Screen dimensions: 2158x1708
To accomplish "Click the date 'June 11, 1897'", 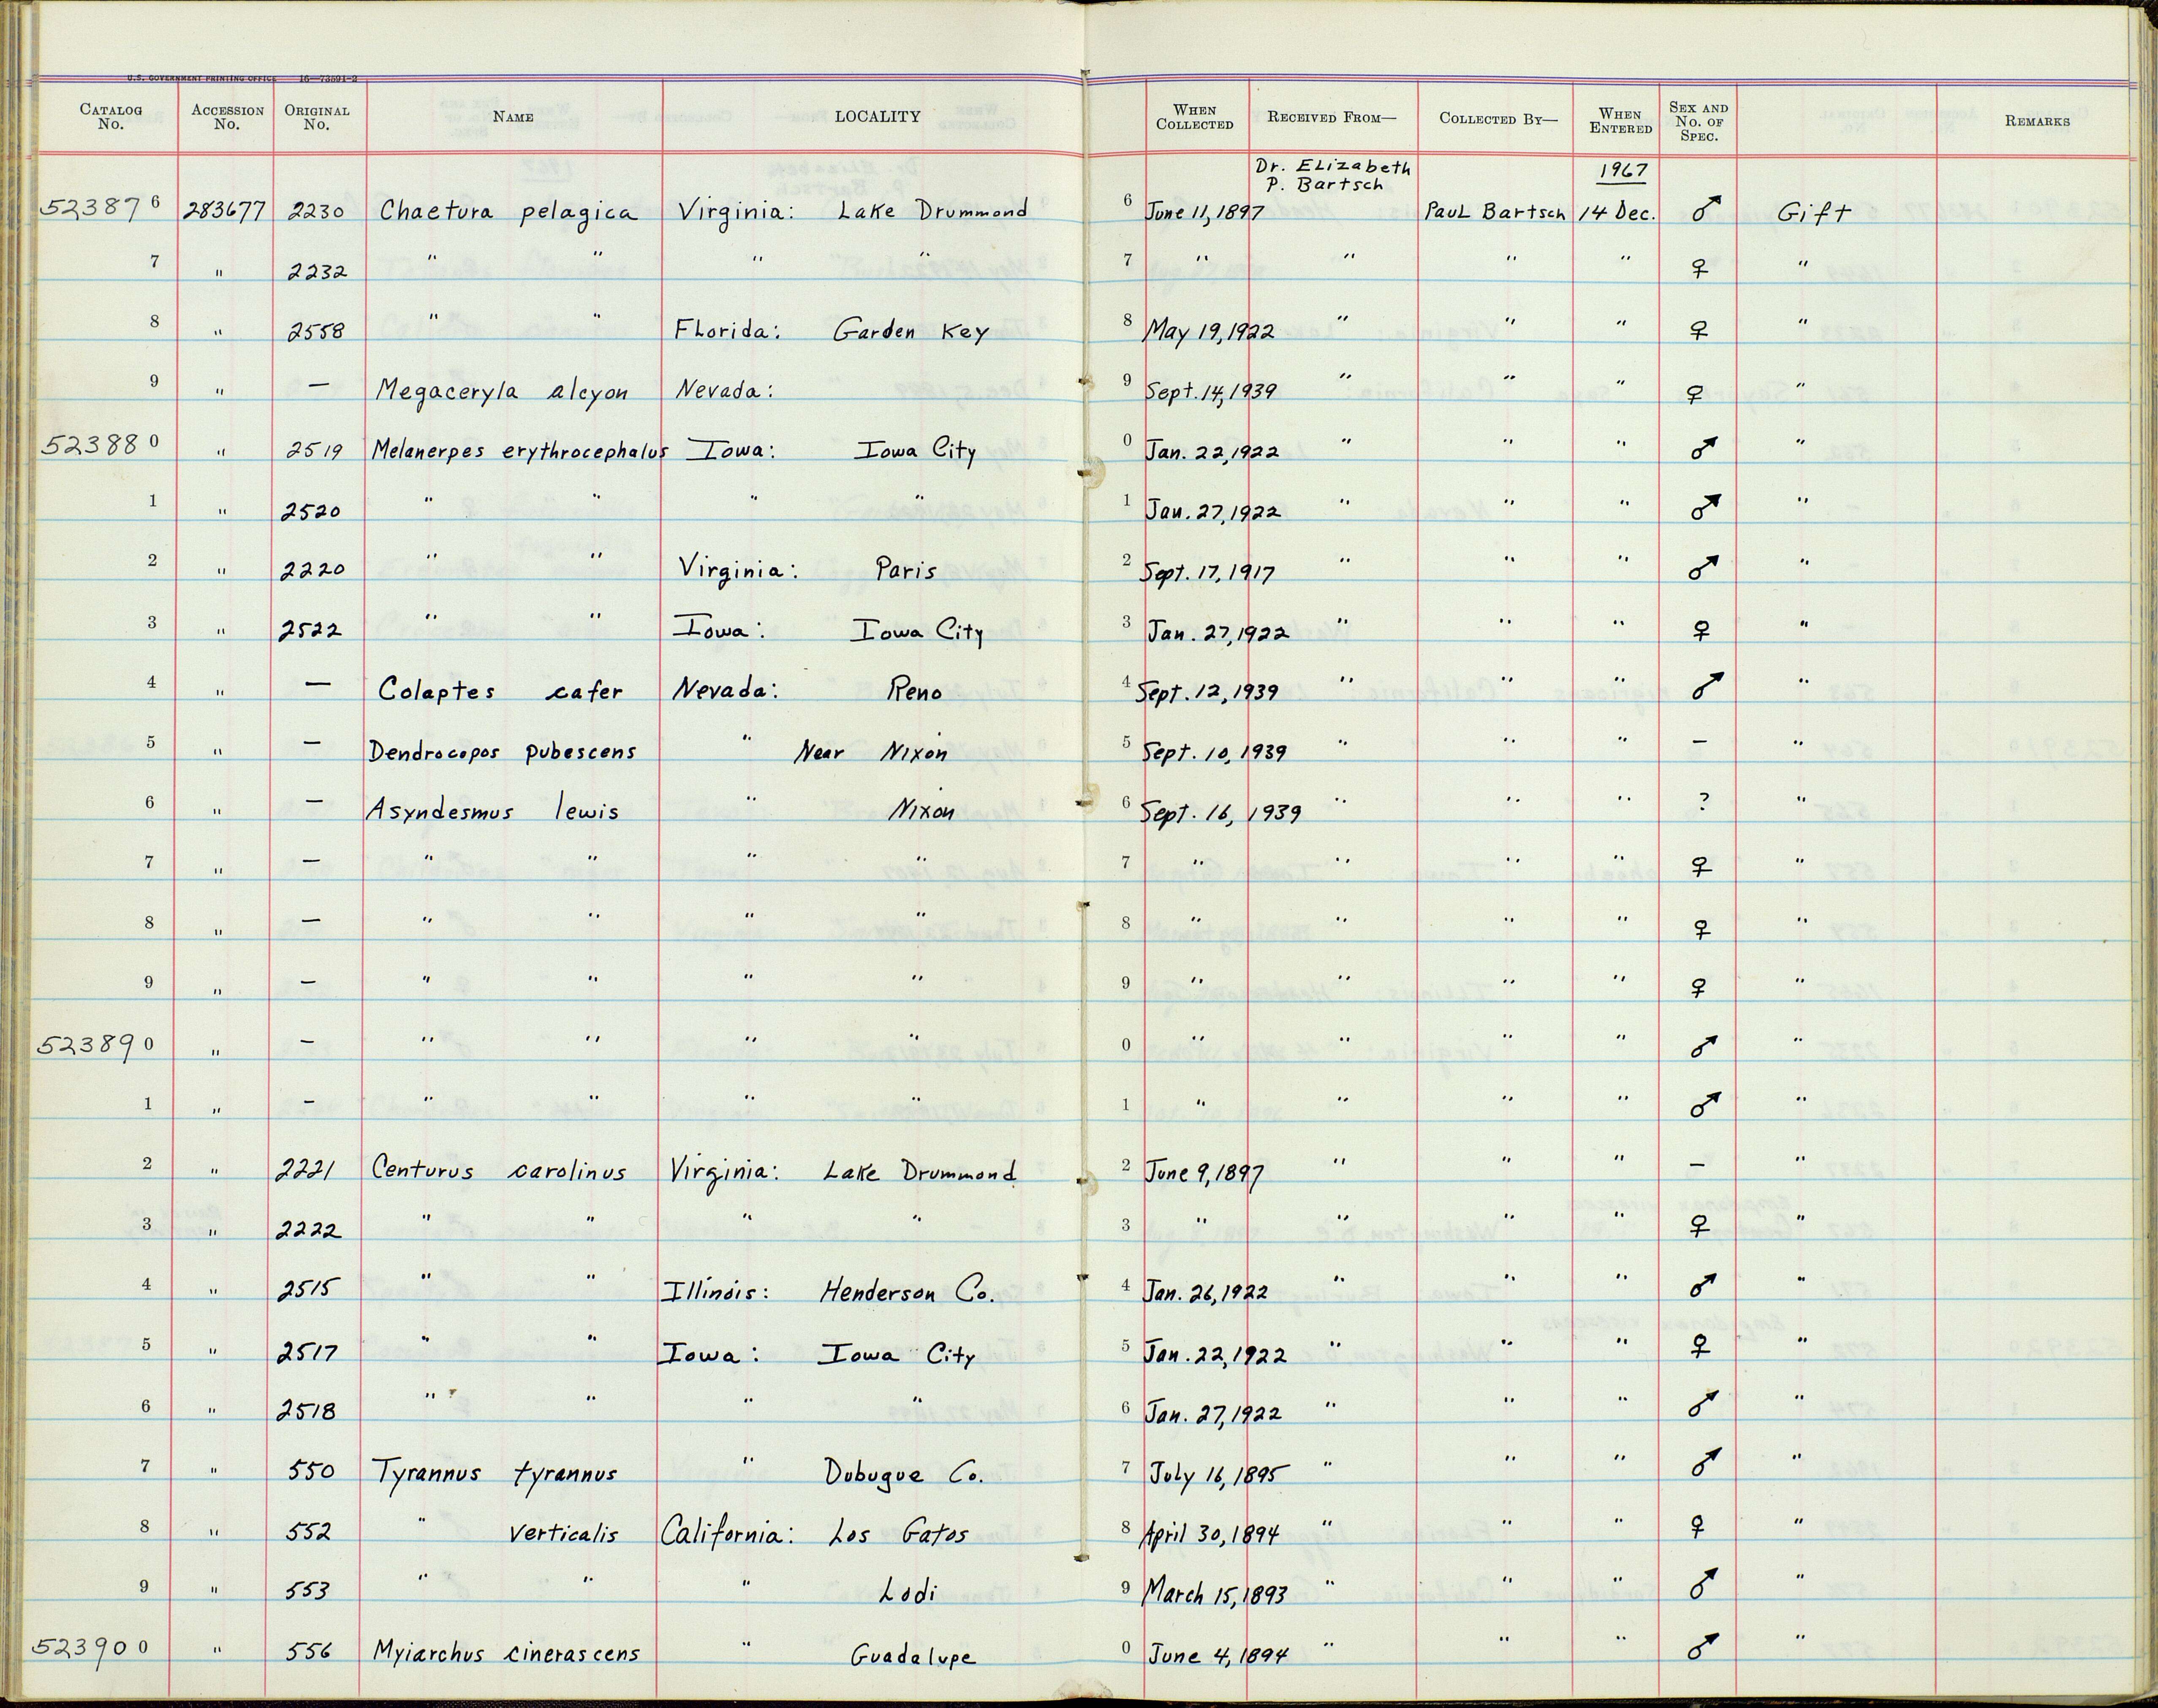I will [1205, 213].
